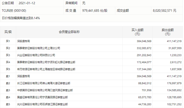The height and width of the screenshot is (108, 184).
Task: Click 光大证券石狮濠江路证券营业部 entry
Action: tap(42, 104)
